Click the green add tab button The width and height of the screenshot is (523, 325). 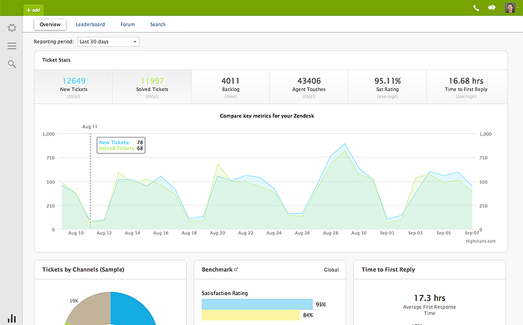point(32,10)
